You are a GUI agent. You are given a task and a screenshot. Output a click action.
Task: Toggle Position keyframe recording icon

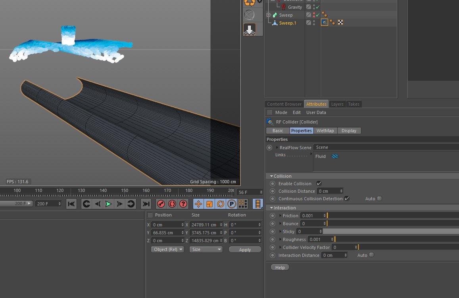tap(198, 204)
